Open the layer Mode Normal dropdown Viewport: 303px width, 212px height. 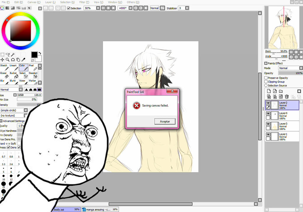[x=301, y=68]
